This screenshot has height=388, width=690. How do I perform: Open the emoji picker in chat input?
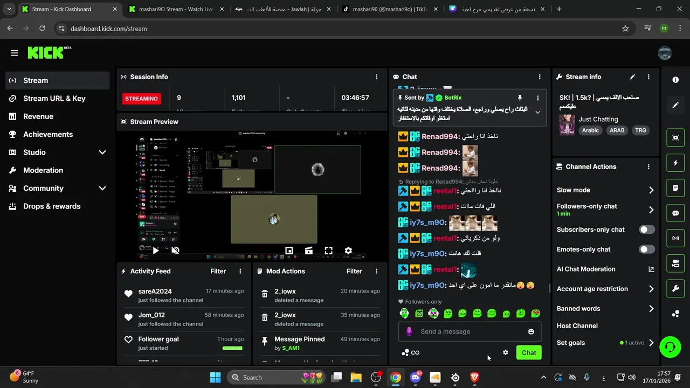tap(531, 331)
